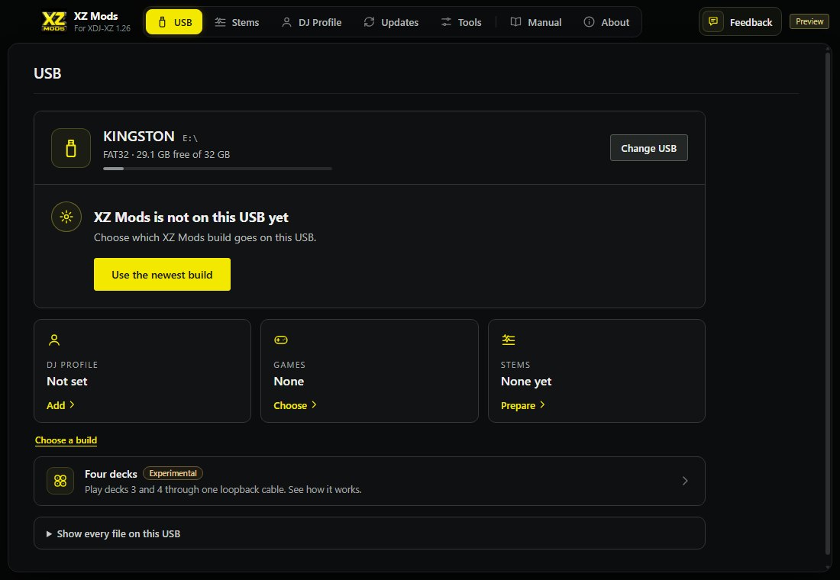The image size is (840, 580).
Task: Click 'For XDJ-XZ 1.26' subtitle
Action: tap(102, 28)
